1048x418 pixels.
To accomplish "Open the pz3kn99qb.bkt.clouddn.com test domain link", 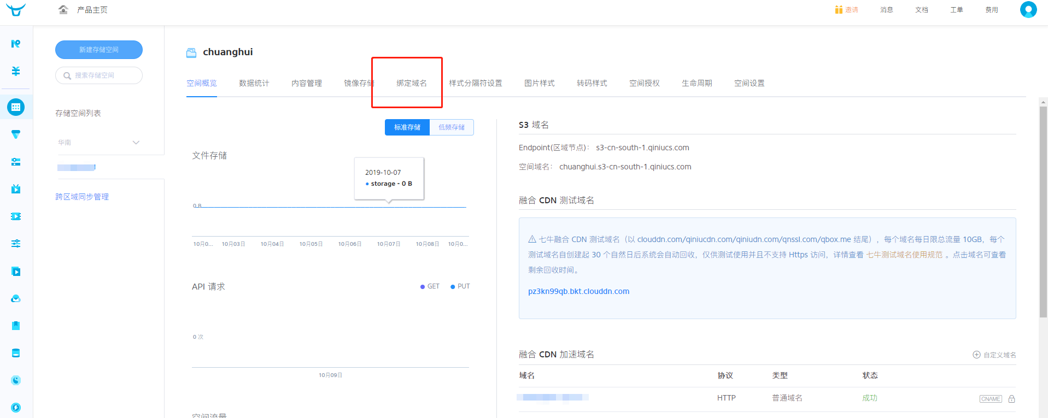I will pyautogui.click(x=578, y=291).
